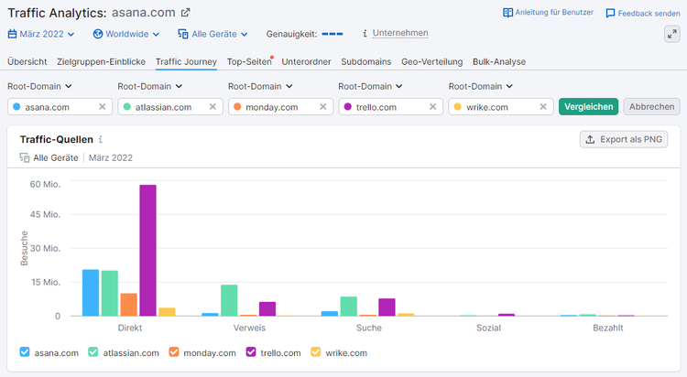Uncheck asana.com in chart legend
The height and width of the screenshot is (377, 687).
(x=25, y=352)
